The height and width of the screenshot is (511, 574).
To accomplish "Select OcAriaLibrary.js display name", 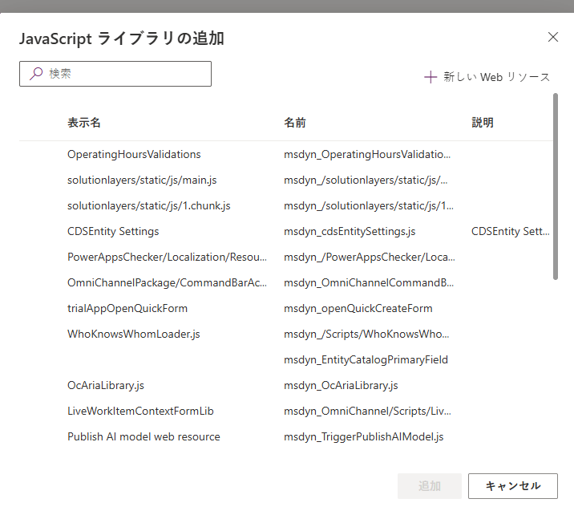I will [106, 385].
